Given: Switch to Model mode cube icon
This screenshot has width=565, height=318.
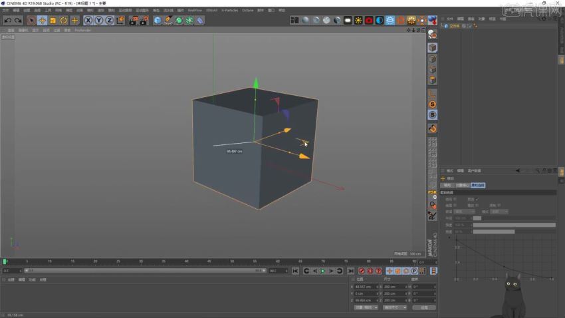Looking at the screenshot, I should [433, 48].
